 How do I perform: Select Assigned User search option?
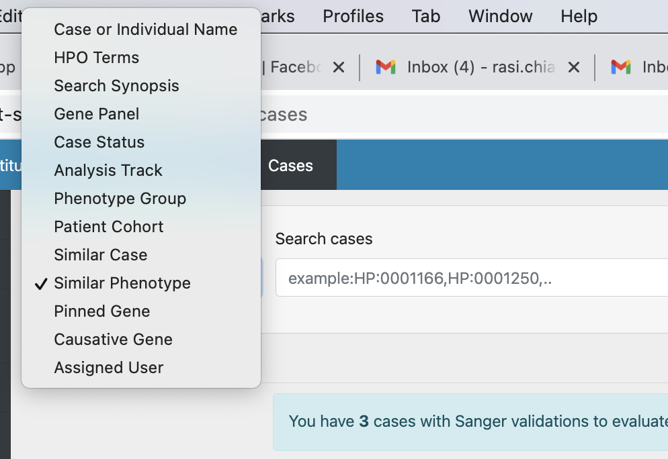click(x=108, y=367)
